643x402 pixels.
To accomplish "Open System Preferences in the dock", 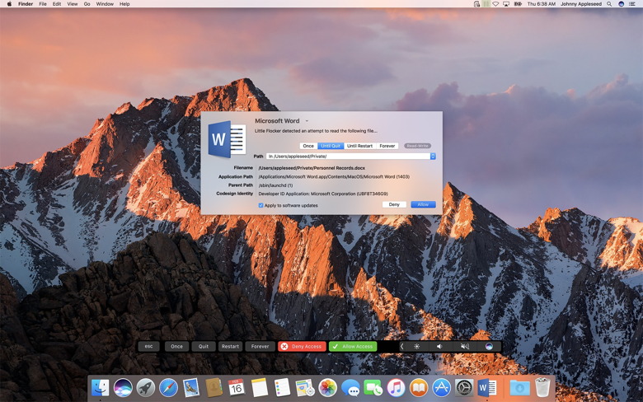I will [x=464, y=387].
